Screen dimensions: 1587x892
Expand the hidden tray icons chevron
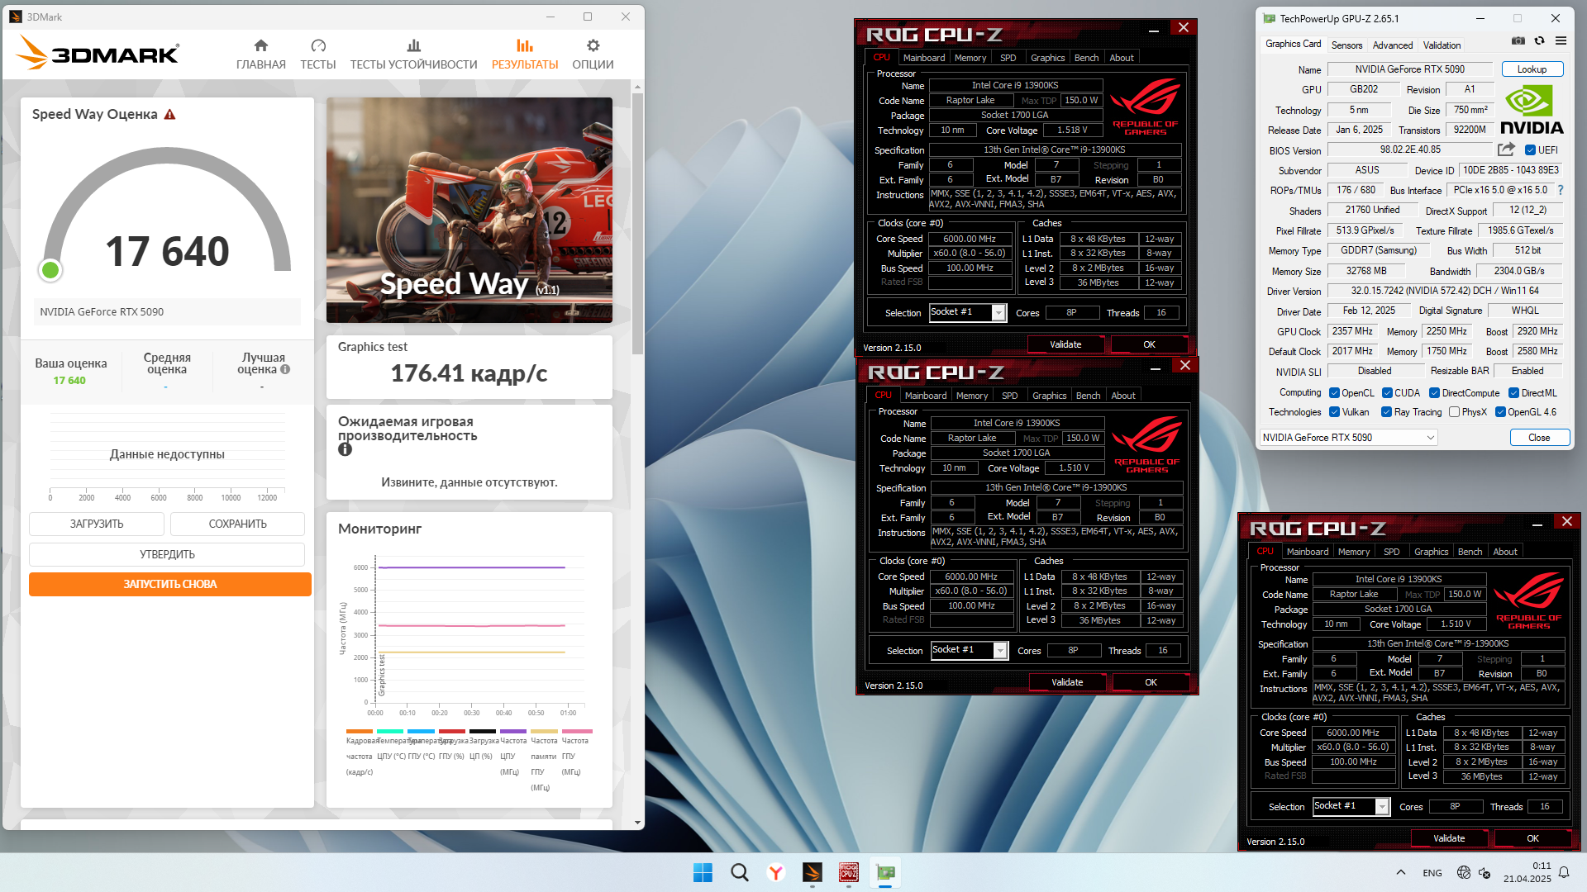point(1400,872)
